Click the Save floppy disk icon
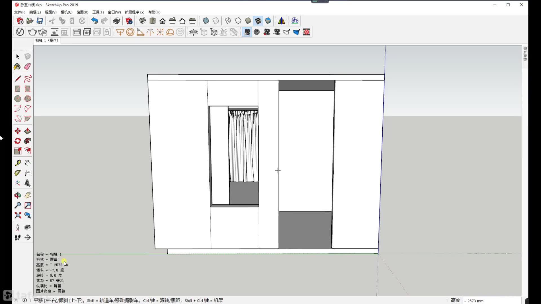Viewport: 541px width, 304px height. pos(40,21)
